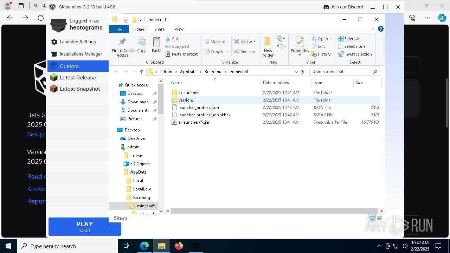This screenshot has height=253, width=450.
Task: Refresh the .minecraft folder view
Action: [302, 72]
